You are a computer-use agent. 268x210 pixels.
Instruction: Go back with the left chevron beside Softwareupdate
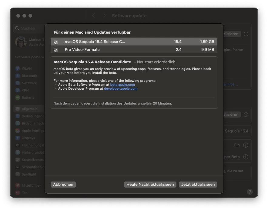pyautogui.click(x=93, y=16)
